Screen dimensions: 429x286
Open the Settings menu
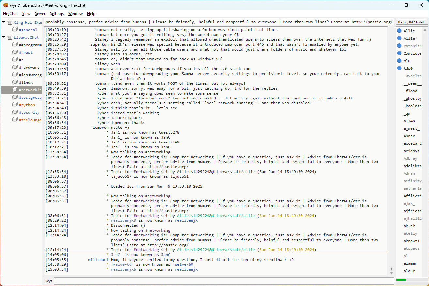(56, 14)
